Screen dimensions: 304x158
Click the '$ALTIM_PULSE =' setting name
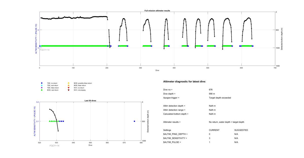(172, 142)
